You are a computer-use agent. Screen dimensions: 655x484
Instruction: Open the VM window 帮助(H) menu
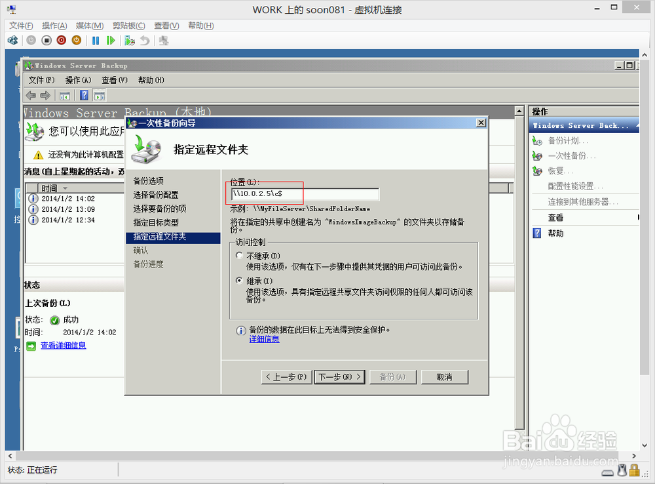tap(200, 26)
